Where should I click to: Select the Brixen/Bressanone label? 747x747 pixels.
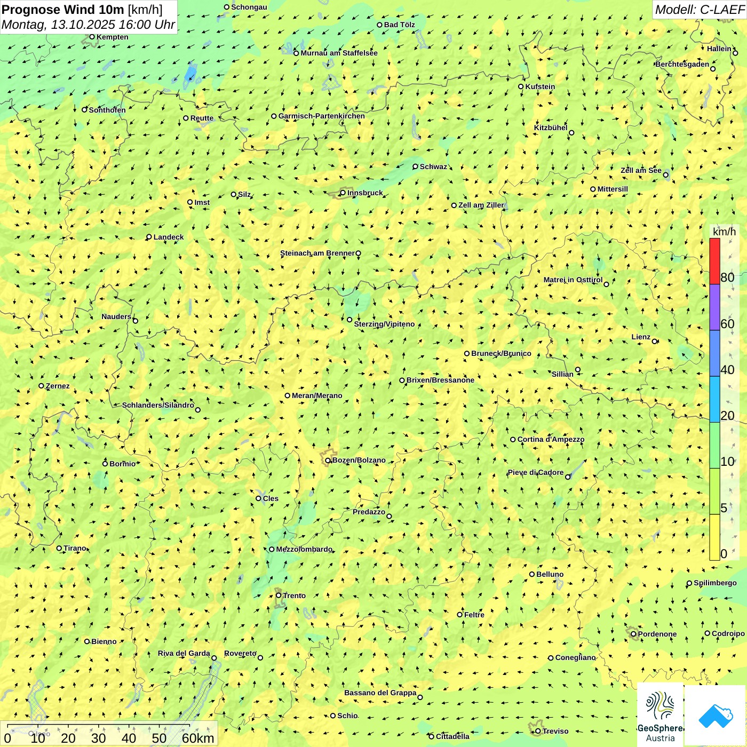440,380
